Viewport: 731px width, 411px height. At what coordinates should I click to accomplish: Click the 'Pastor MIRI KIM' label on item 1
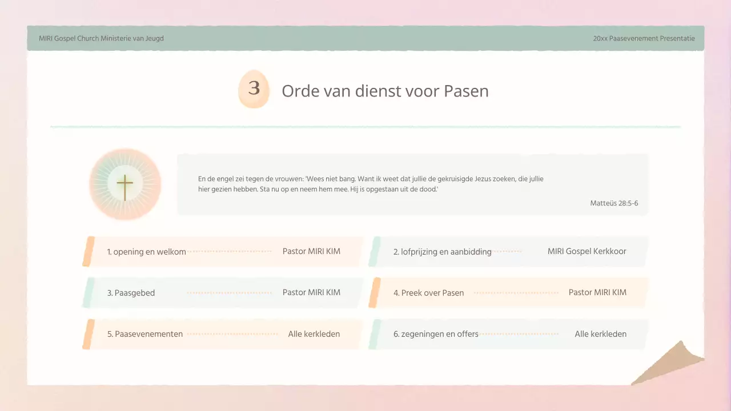coord(311,251)
